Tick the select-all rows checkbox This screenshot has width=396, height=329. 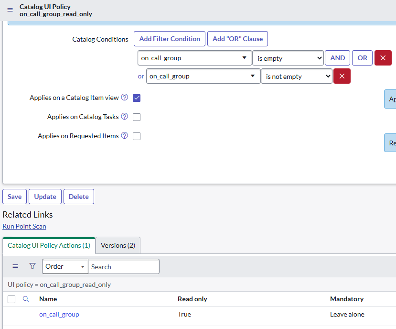coord(11,299)
